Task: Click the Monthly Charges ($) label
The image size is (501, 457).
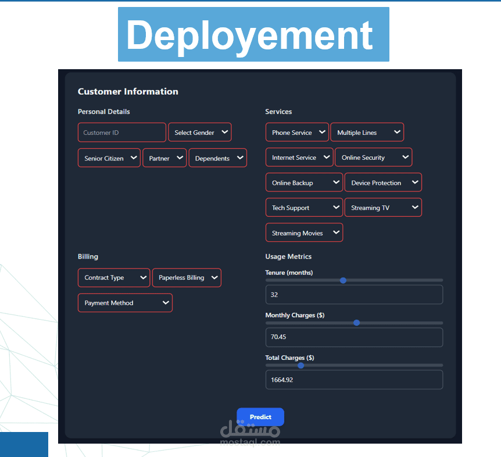Action: click(x=295, y=315)
